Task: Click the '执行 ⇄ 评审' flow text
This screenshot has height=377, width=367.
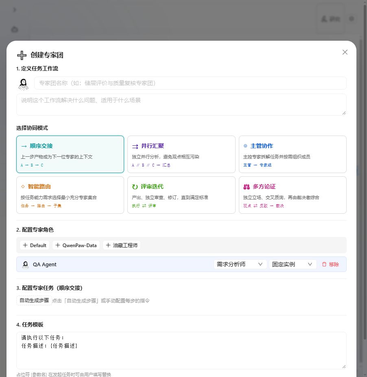Action: [144, 206]
